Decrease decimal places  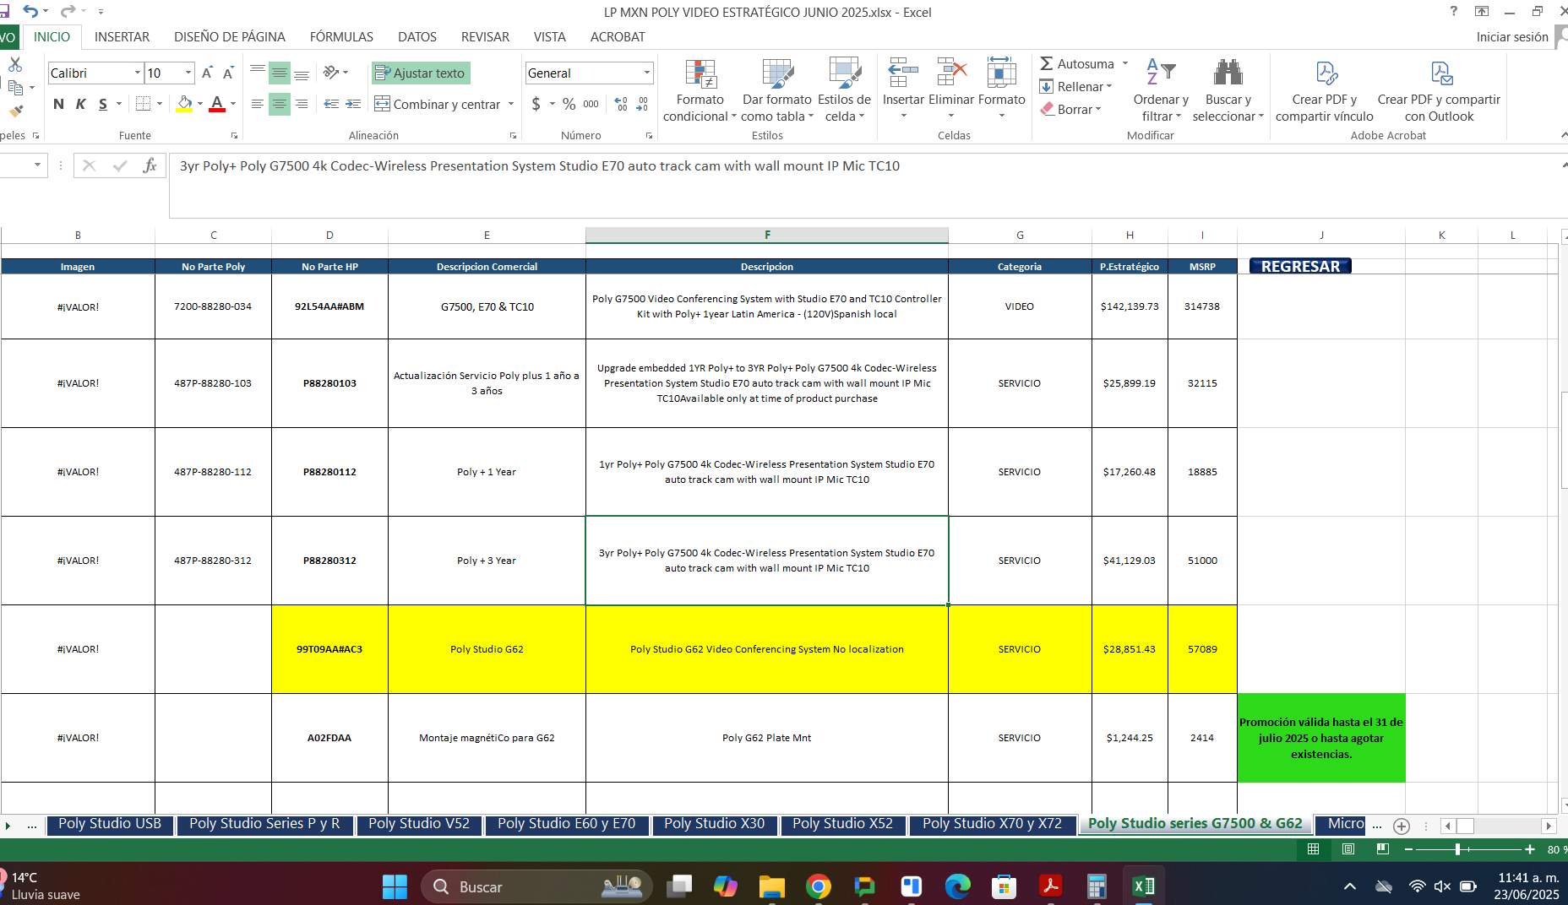point(643,104)
